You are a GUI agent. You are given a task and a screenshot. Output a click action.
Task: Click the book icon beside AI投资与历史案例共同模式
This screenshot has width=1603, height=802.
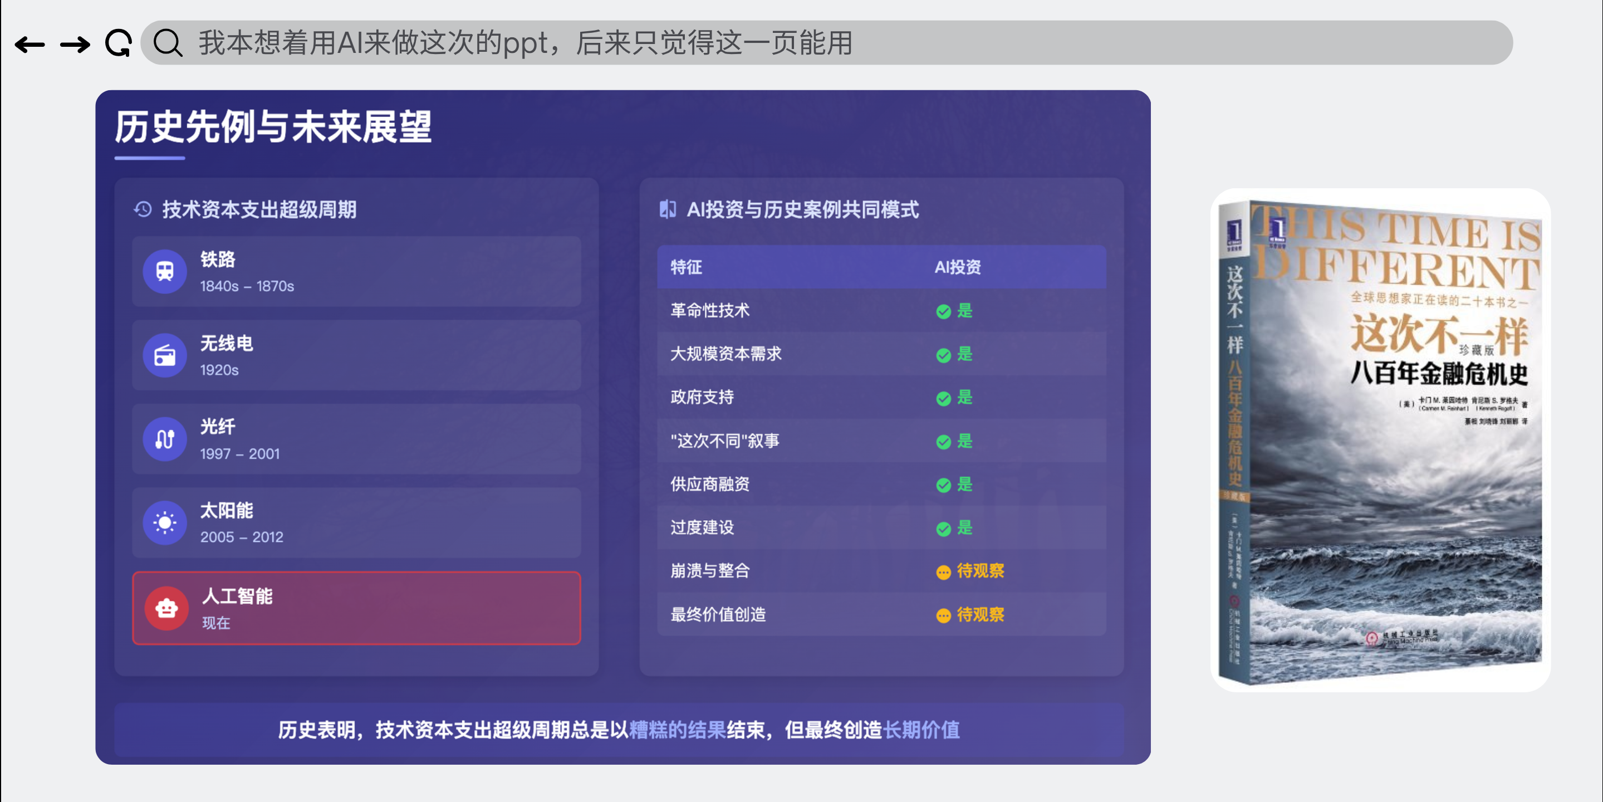668,210
